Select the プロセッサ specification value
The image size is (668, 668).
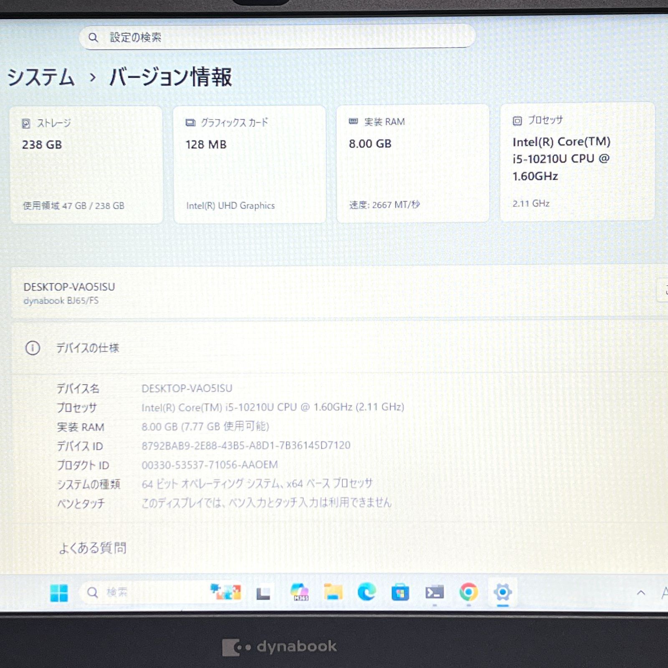(273, 407)
